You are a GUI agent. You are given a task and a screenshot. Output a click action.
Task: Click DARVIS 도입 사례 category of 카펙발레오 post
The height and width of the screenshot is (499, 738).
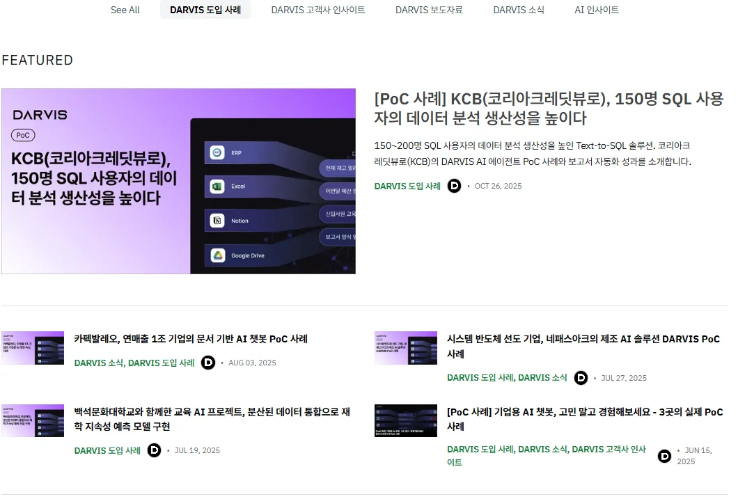161,363
